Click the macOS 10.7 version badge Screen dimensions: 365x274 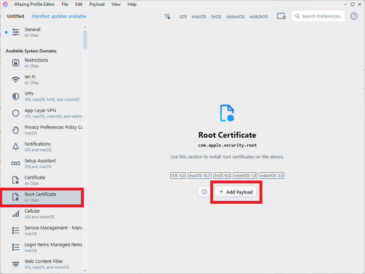tap(200, 176)
